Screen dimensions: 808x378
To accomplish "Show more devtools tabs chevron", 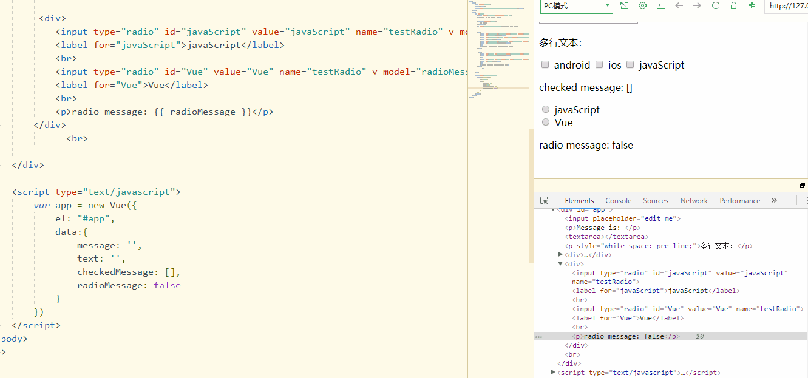I will [774, 200].
